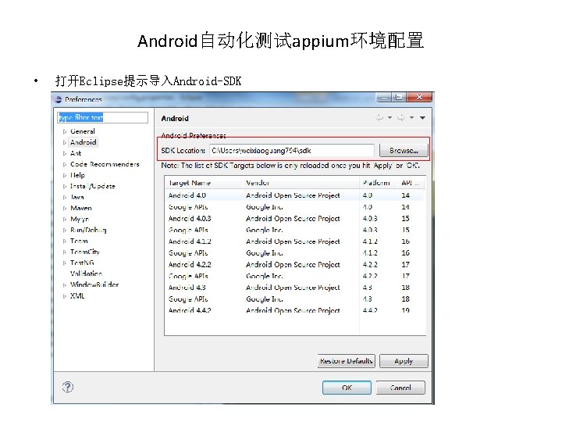
Task: Expand the TeamCity tree node
Action: (65, 252)
